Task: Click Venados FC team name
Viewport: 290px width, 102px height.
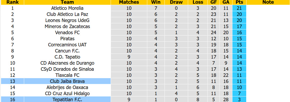Action: tap(67, 33)
